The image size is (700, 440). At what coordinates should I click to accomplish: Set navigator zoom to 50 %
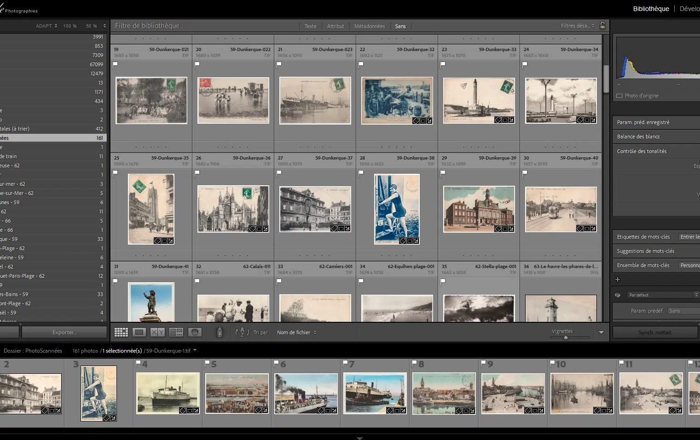[91, 26]
